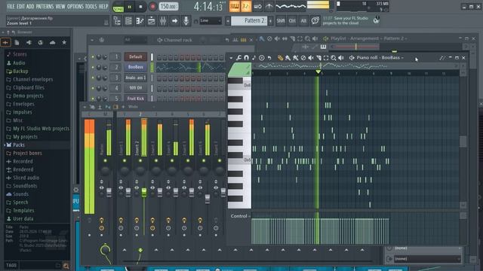Open Piano roll options arrow menu
Image resolution: width=483 pixels, height=271 pixels.
[x=231, y=58]
